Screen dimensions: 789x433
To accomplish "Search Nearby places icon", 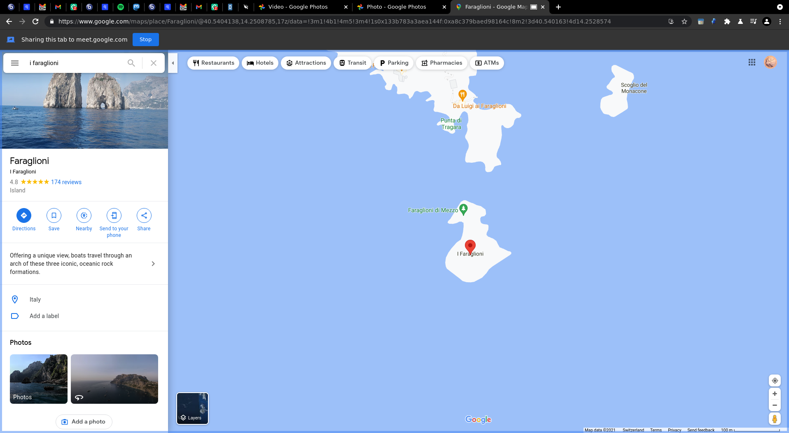I will 84,215.
